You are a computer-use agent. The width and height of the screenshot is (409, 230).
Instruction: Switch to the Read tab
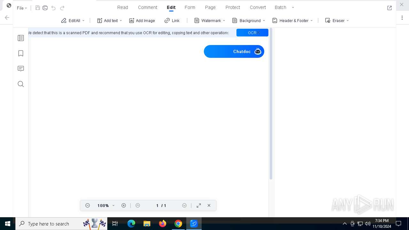click(123, 7)
